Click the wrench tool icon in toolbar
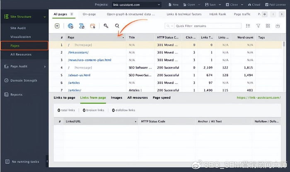The width and height of the screenshot is (290, 172). 106,26
